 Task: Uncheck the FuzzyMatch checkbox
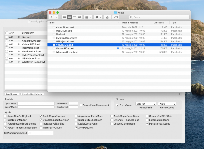[x=117, y=105]
